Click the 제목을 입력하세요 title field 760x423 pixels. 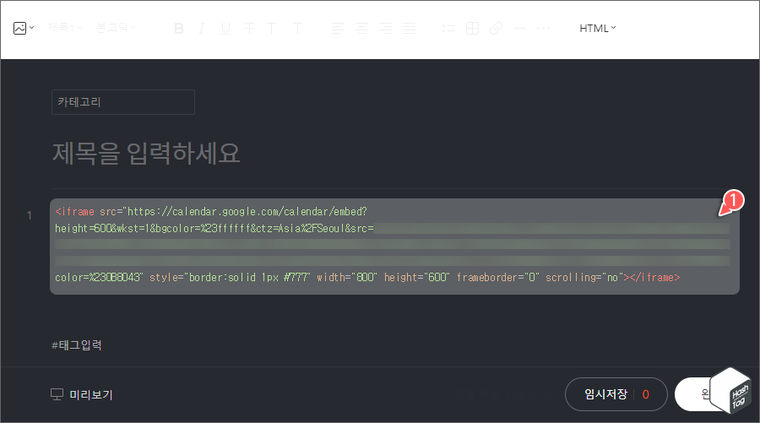point(146,154)
